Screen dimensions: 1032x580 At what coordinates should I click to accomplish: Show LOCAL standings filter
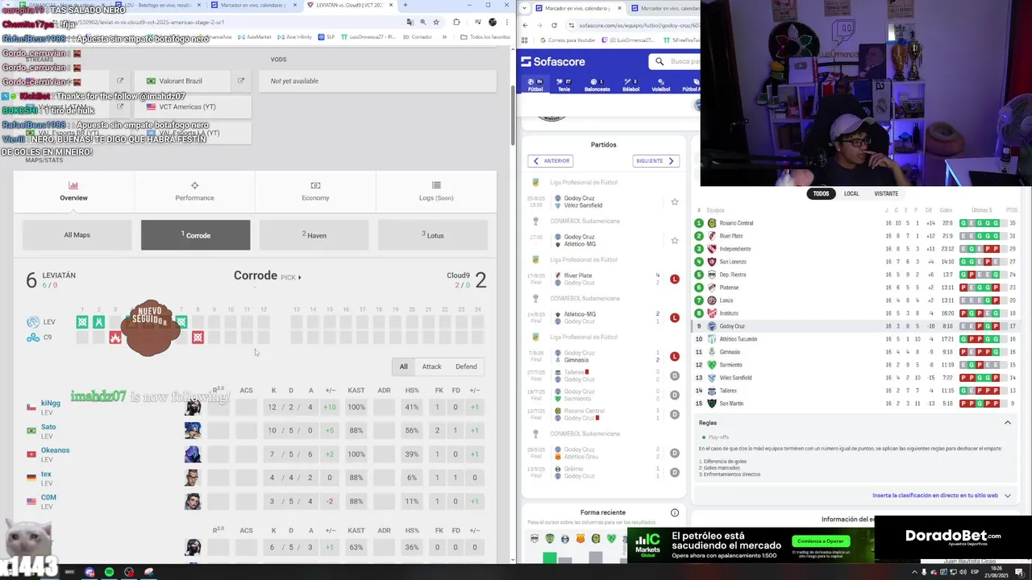851,193
